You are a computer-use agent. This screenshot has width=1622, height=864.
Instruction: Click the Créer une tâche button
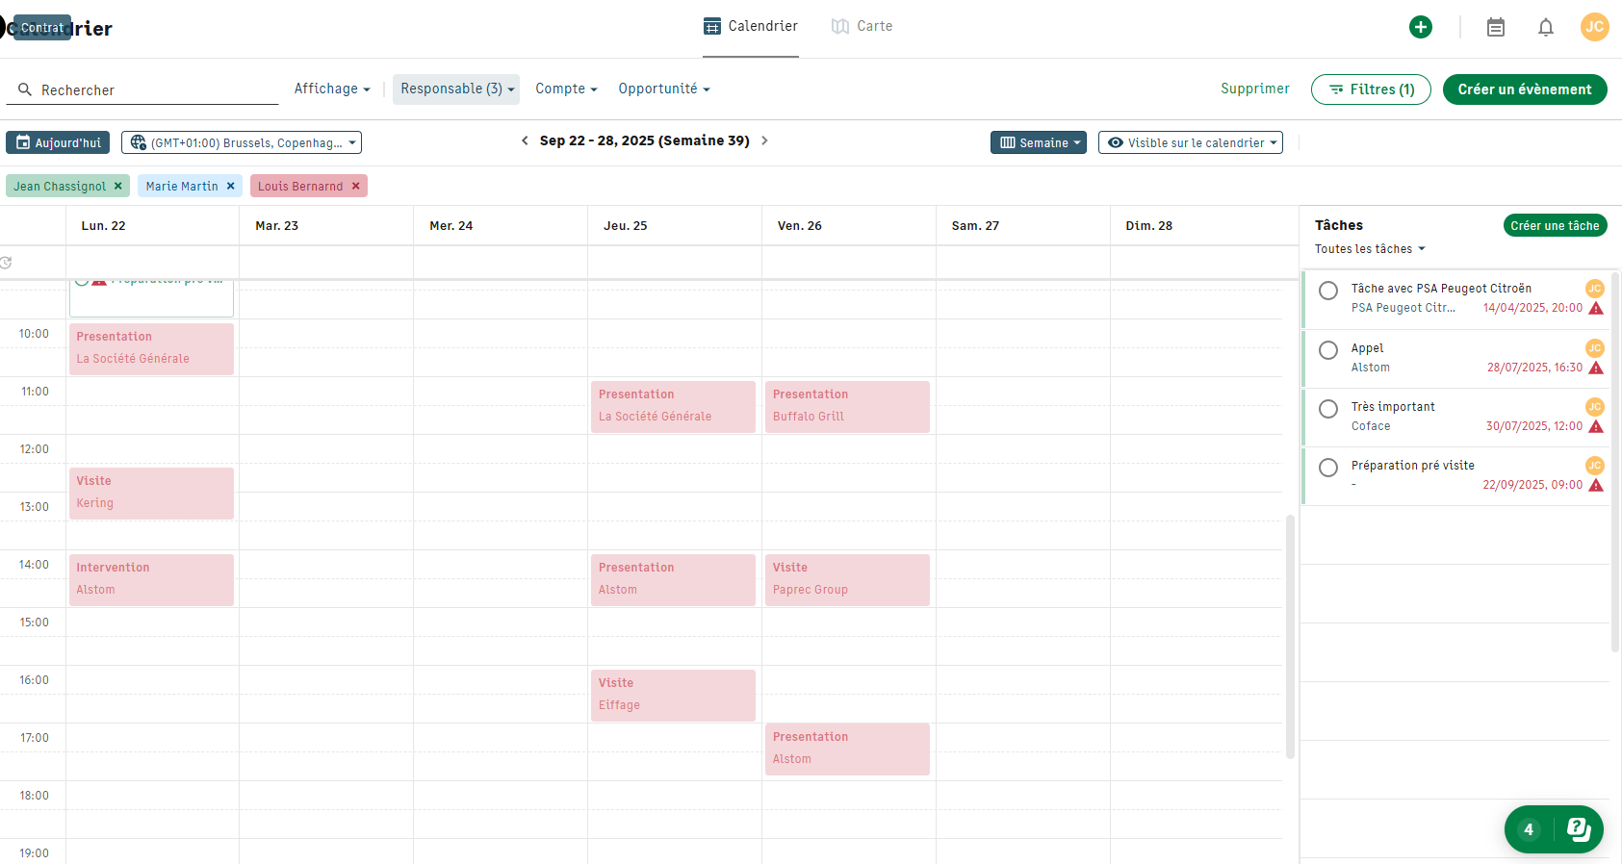[x=1555, y=225]
